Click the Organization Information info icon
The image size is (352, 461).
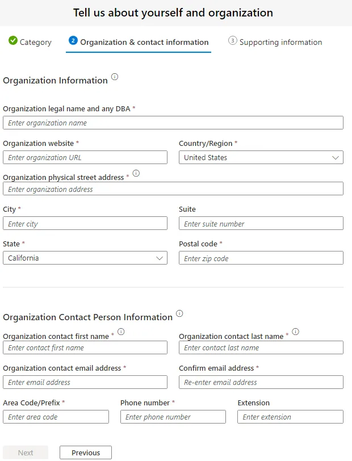pyautogui.click(x=115, y=77)
